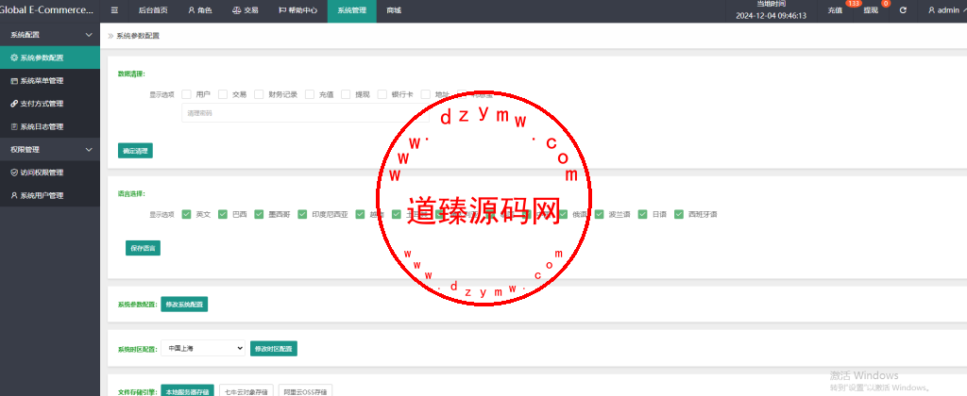The height and width of the screenshot is (396, 967).
Task: Open the 角色 top menu
Action: pyautogui.click(x=199, y=10)
